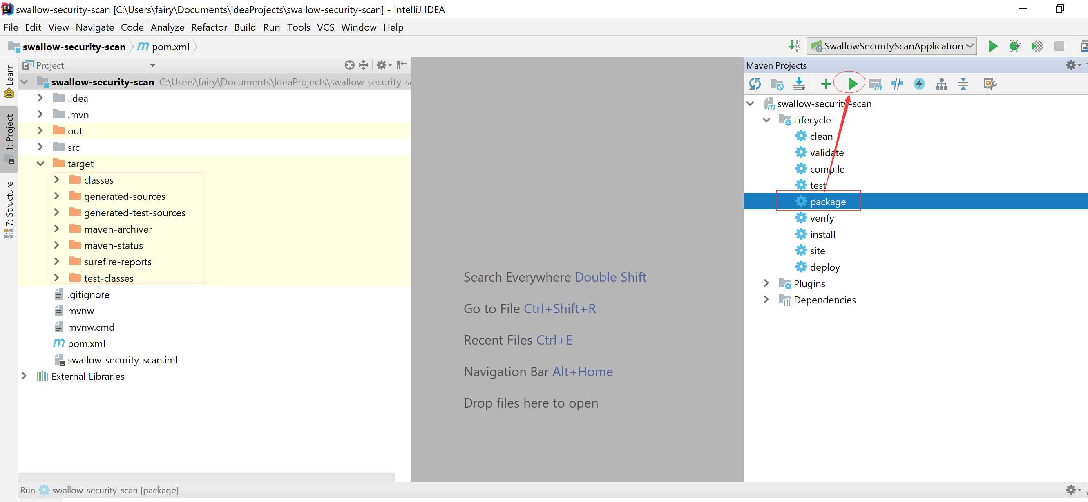The width and height of the screenshot is (1088, 502).
Task: Open the Build menu
Action: 245,27
